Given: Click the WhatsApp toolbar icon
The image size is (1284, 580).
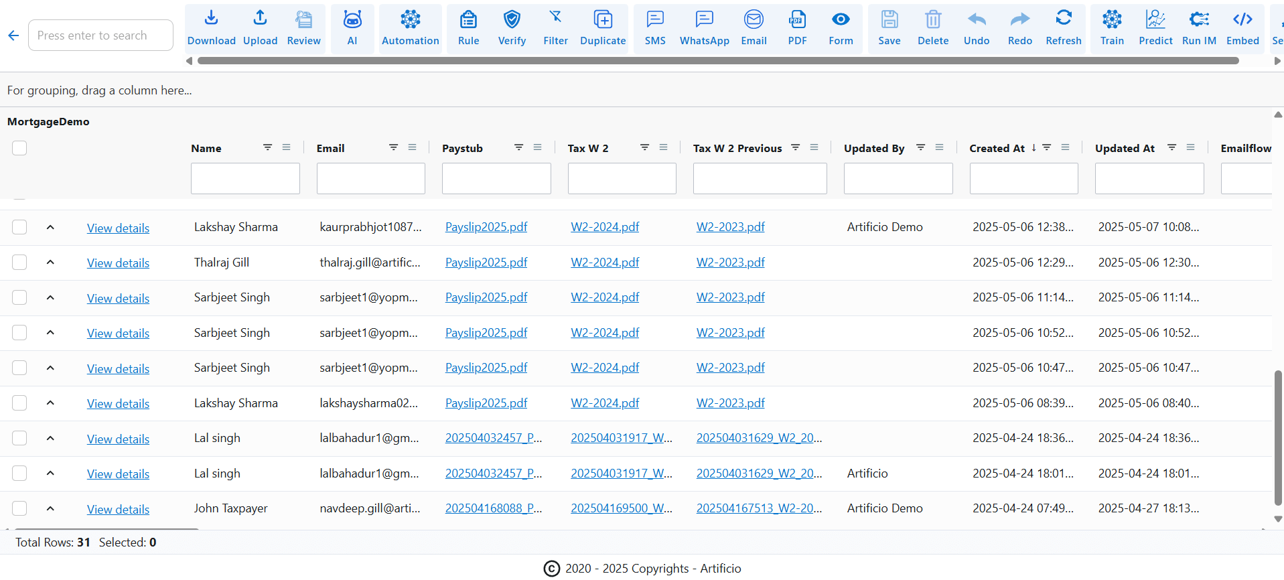Looking at the screenshot, I should [705, 29].
